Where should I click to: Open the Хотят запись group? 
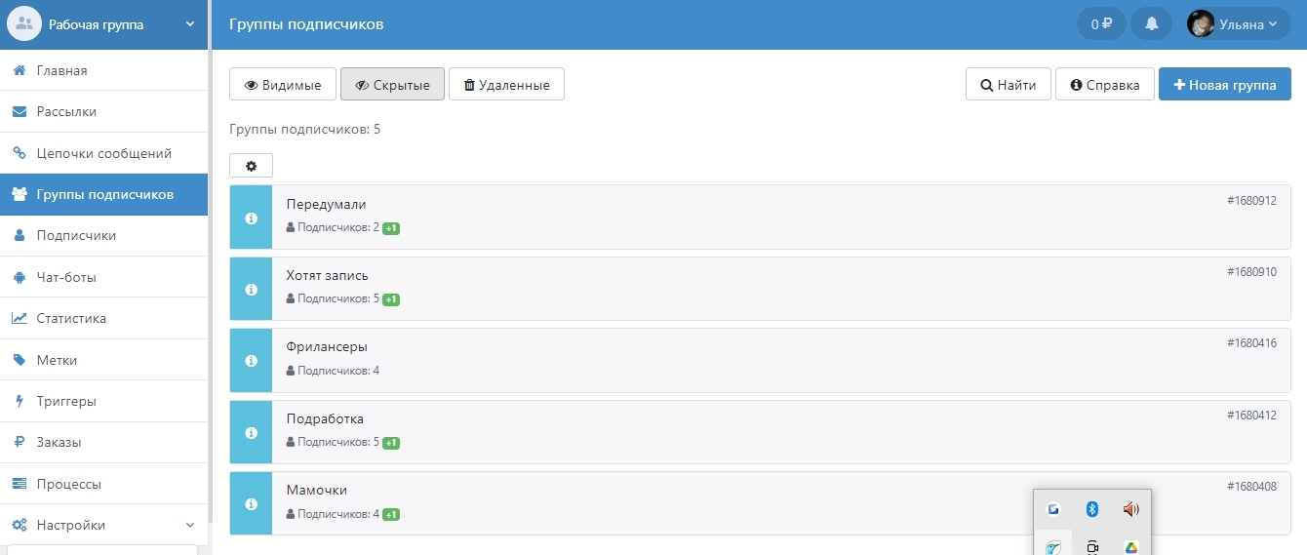(328, 275)
